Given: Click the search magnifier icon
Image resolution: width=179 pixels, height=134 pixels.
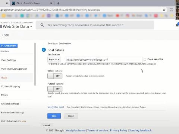Looking at the screenshot, I should coord(42,25).
